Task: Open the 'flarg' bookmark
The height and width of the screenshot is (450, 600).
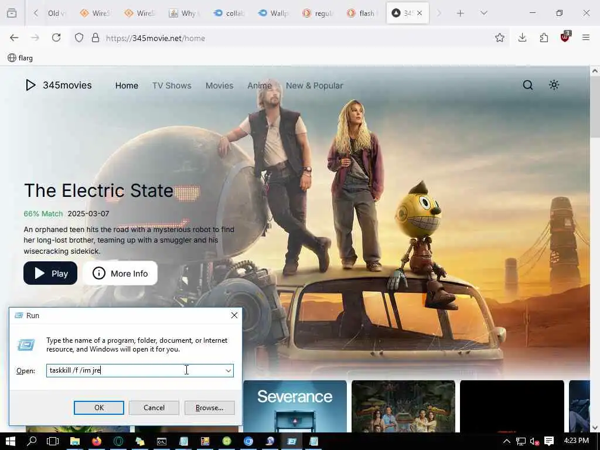Action: 21,58
